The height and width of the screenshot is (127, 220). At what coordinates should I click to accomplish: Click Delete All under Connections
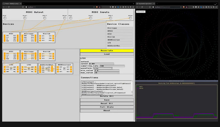(107, 96)
